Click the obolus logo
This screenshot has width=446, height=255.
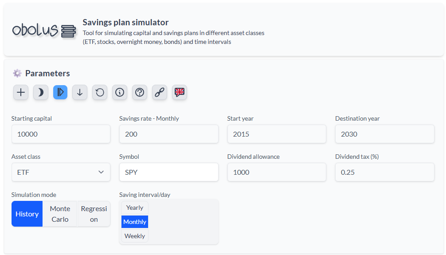[x=44, y=30]
